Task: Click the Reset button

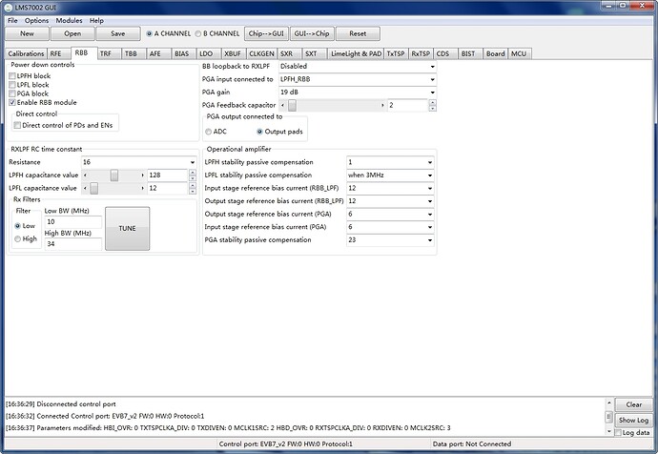Action: coord(358,33)
